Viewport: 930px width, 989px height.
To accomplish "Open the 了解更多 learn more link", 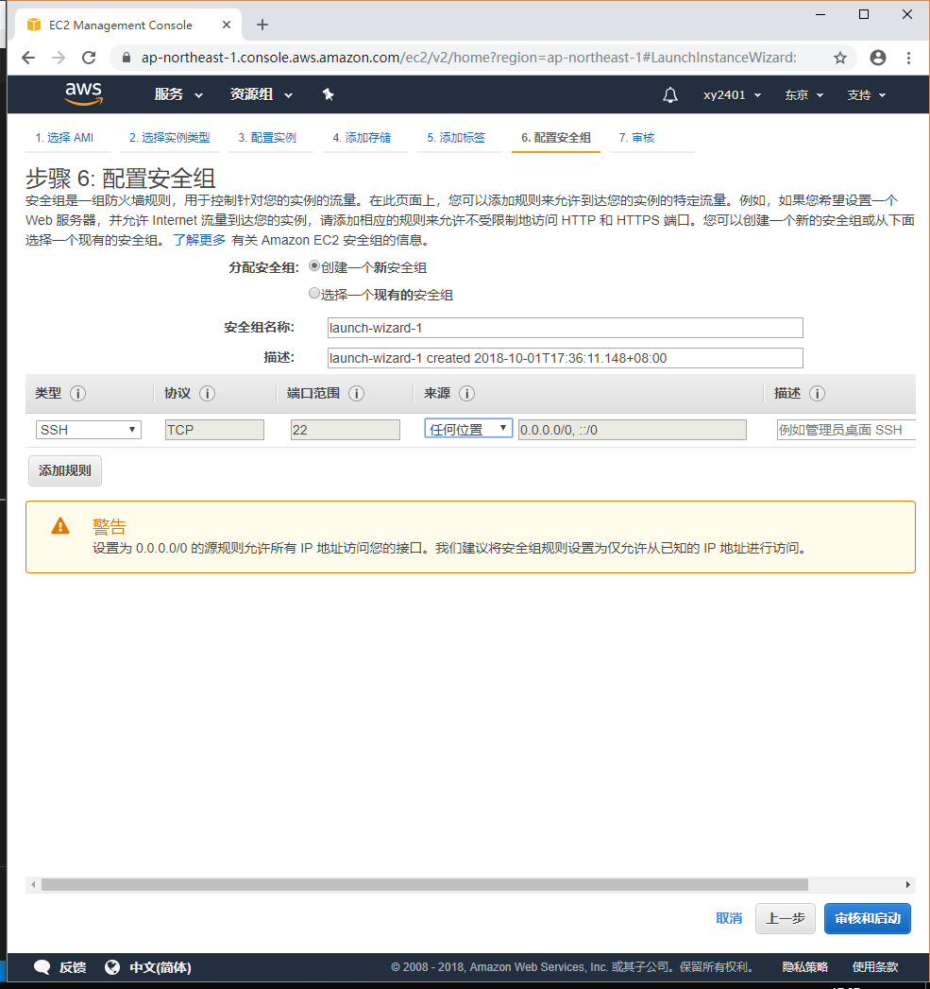I will coord(199,240).
